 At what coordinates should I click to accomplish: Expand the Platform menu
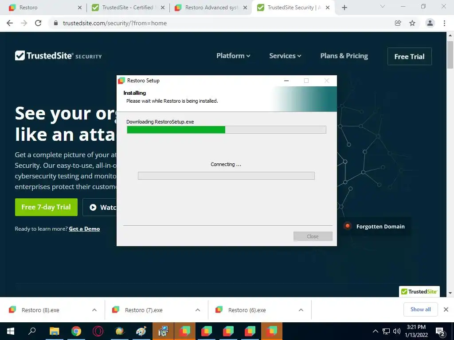tap(233, 56)
